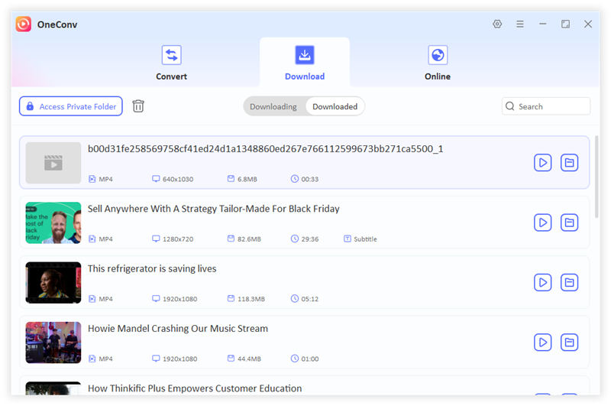This screenshot has width=611, height=406.
Task: Open file location of the b00d31fe video
Action: tap(569, 162)
